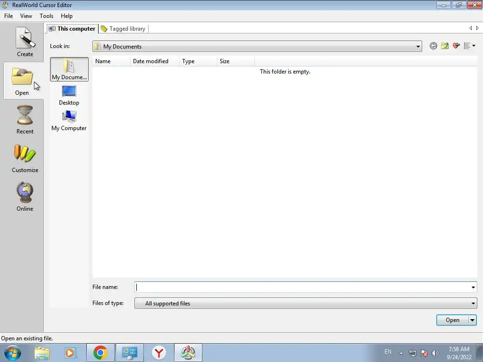
Task: Go back to the previous folder
Action: click(x=433, y=46)
